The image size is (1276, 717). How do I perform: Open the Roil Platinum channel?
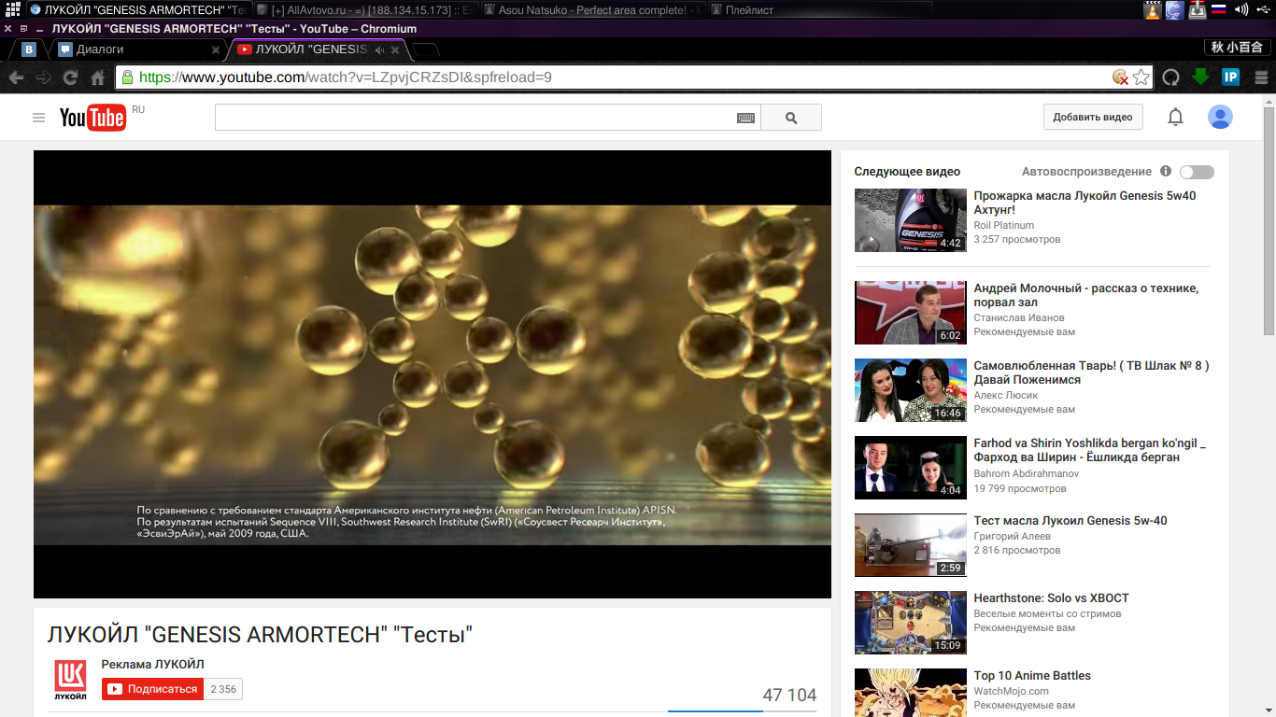point(1004,225)
